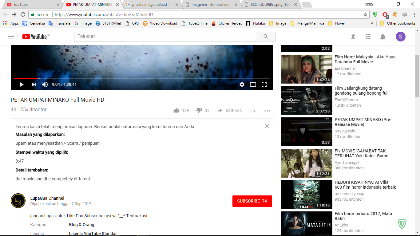Click the page vertical scrollbar
The image size is (420, 236).
(x=417, y=76)
